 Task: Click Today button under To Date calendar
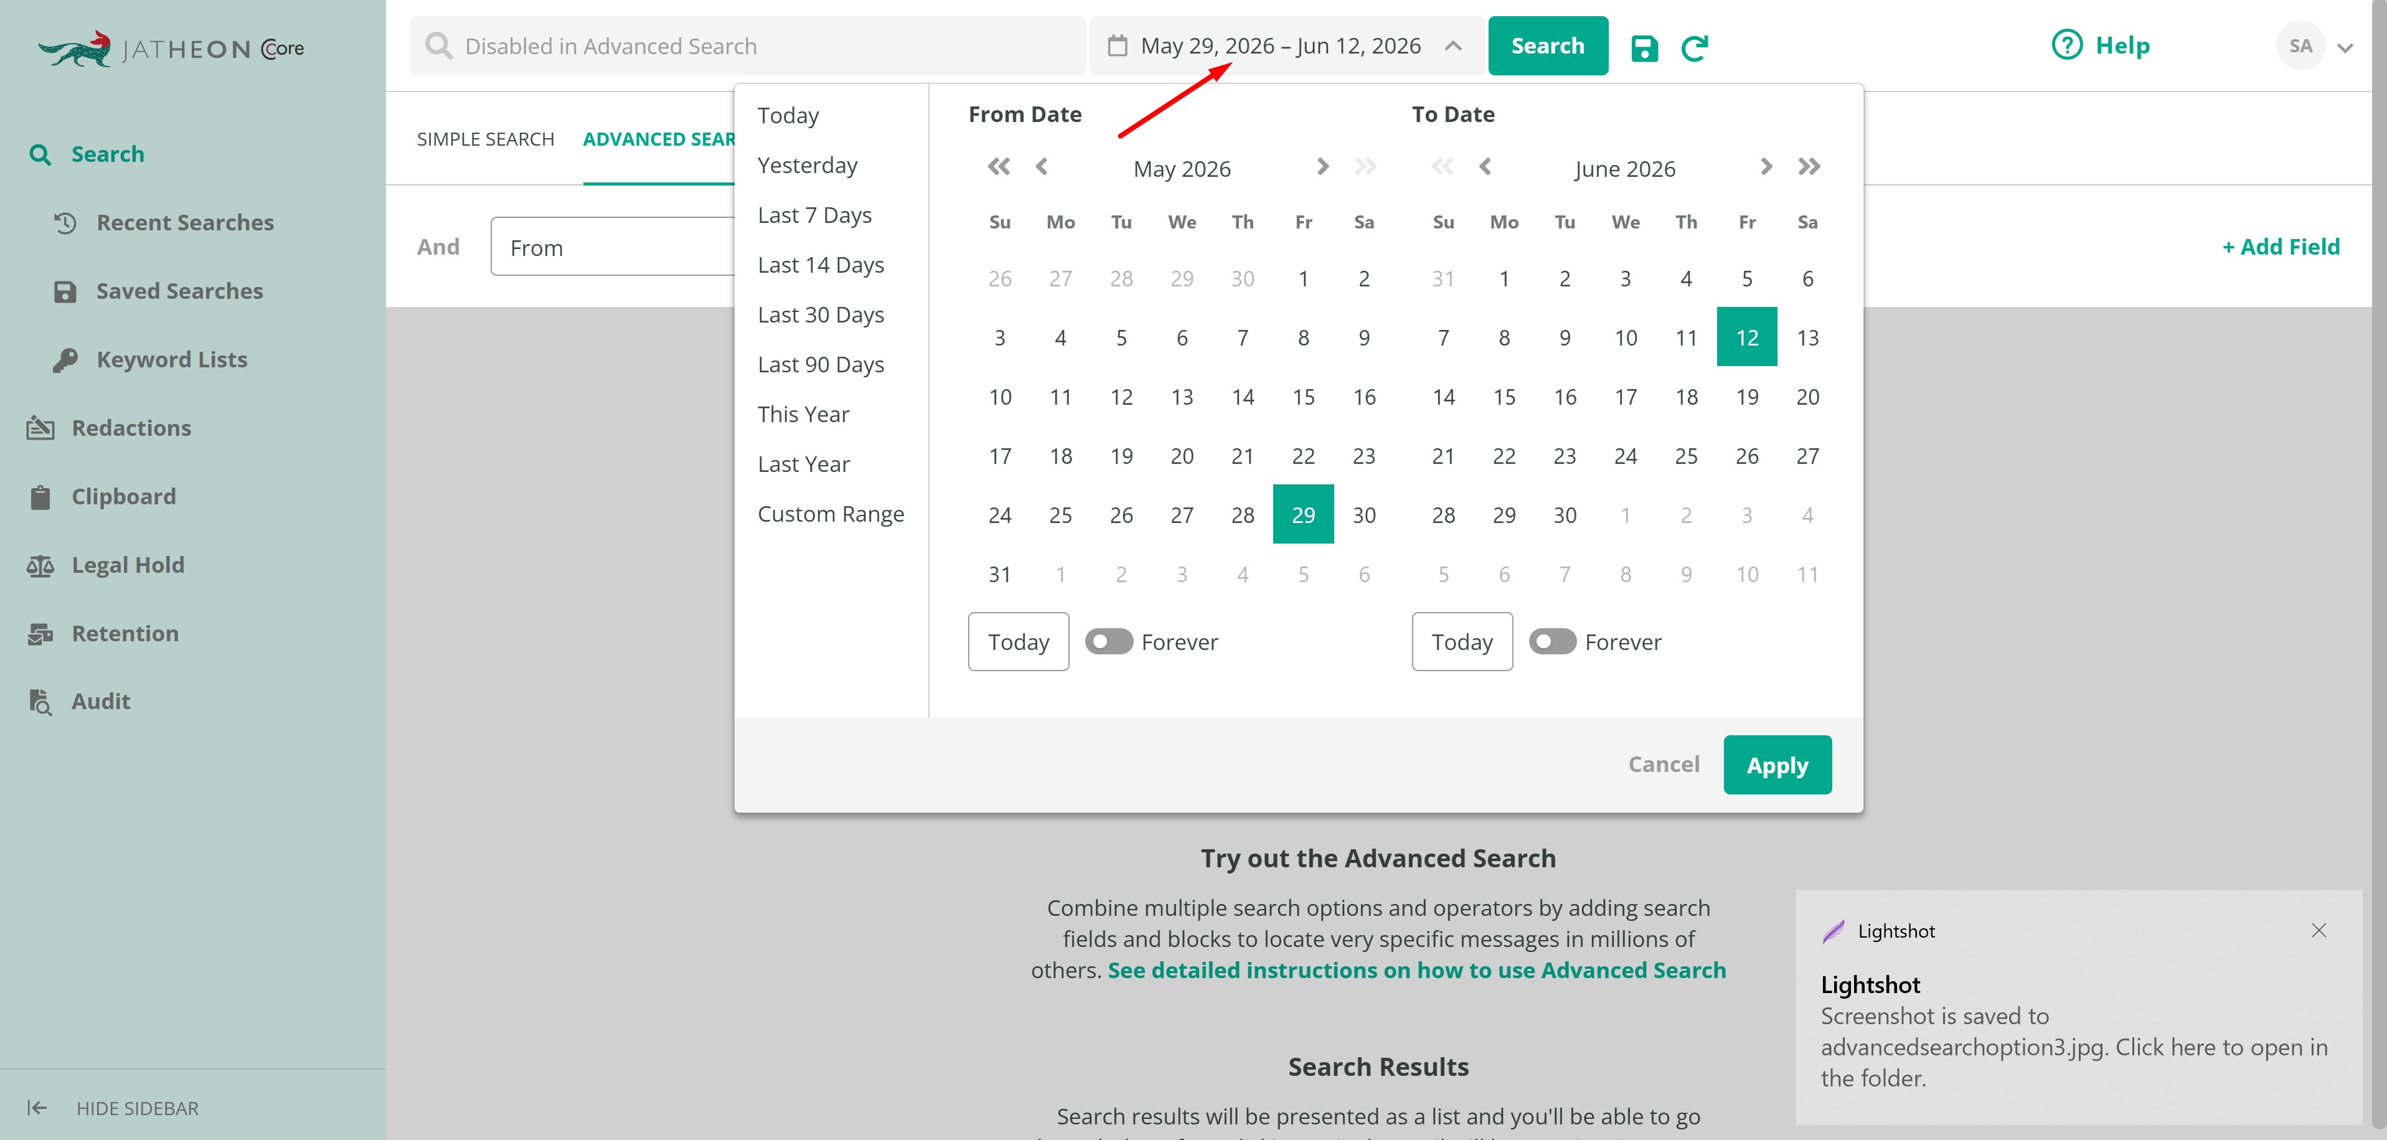pyautogui.click(x=1462, y=641)
